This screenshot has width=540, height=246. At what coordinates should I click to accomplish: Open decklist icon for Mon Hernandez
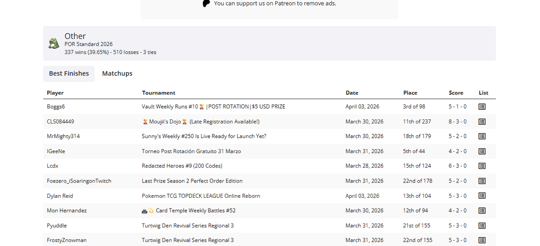482,210
